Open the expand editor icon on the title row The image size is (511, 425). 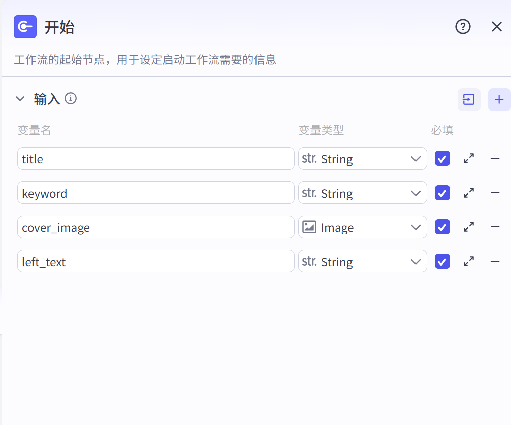pos(468,158)
